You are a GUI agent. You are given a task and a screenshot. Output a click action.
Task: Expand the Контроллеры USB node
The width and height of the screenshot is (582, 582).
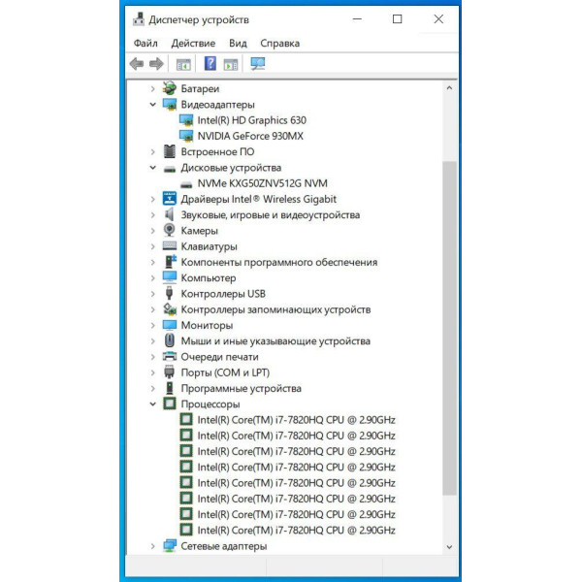[x=152, y=294]
